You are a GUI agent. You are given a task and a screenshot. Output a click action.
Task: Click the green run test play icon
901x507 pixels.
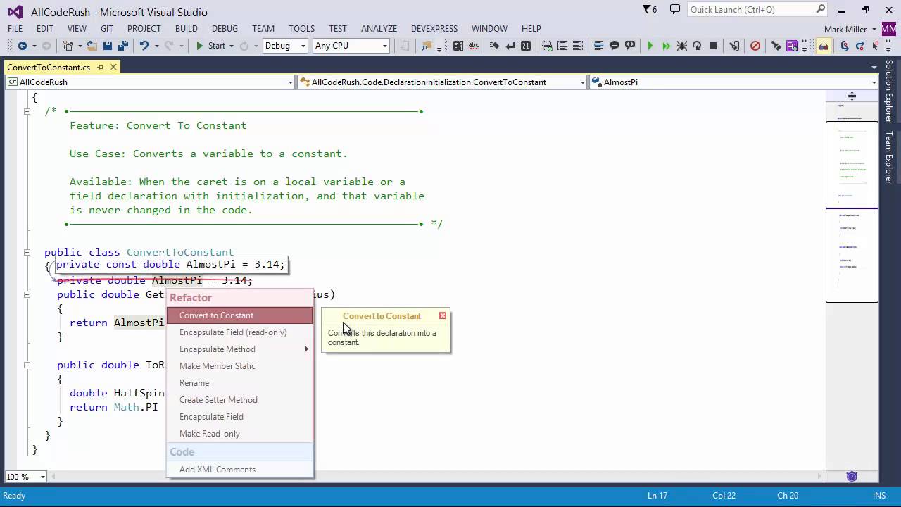(x=650, y=46)
